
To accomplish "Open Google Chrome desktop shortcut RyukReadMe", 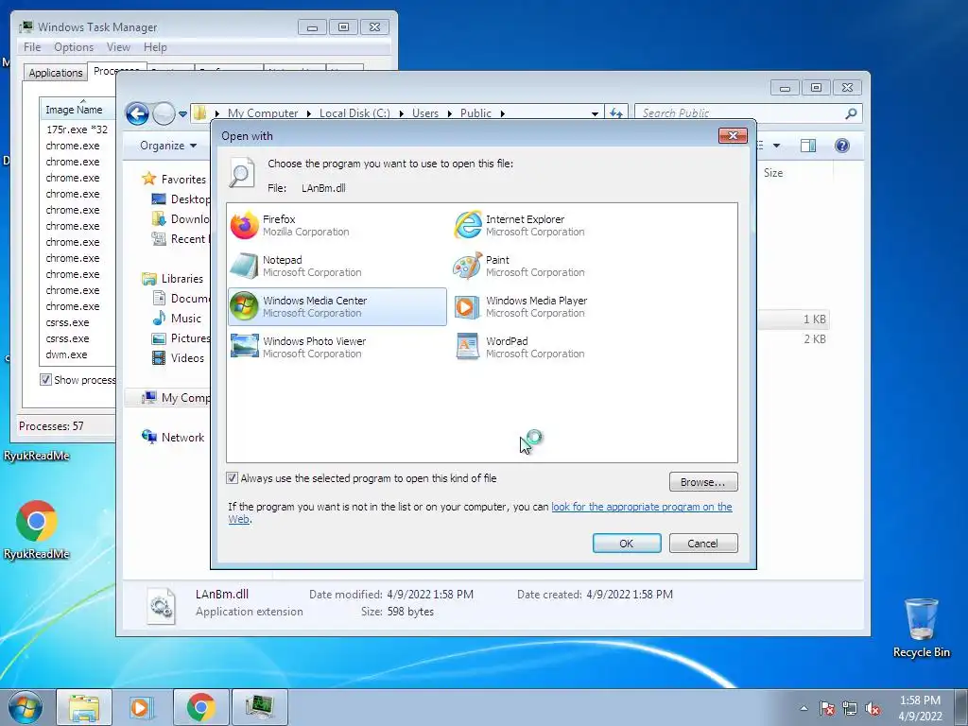I will tap(37, 529).
